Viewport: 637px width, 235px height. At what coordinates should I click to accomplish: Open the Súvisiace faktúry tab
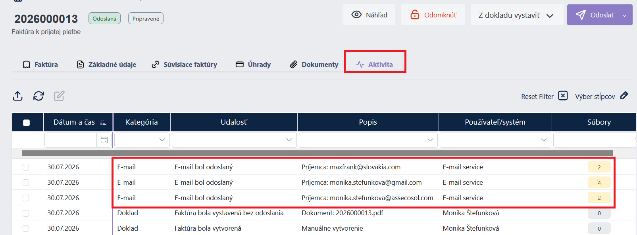click(x=185, y=64)
